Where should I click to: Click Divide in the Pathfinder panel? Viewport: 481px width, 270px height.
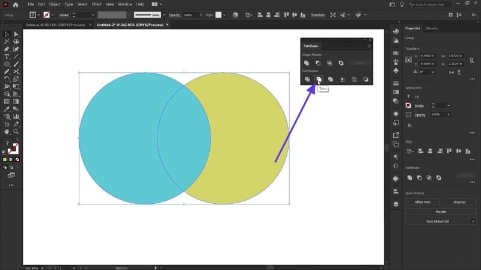click(307, 79)
